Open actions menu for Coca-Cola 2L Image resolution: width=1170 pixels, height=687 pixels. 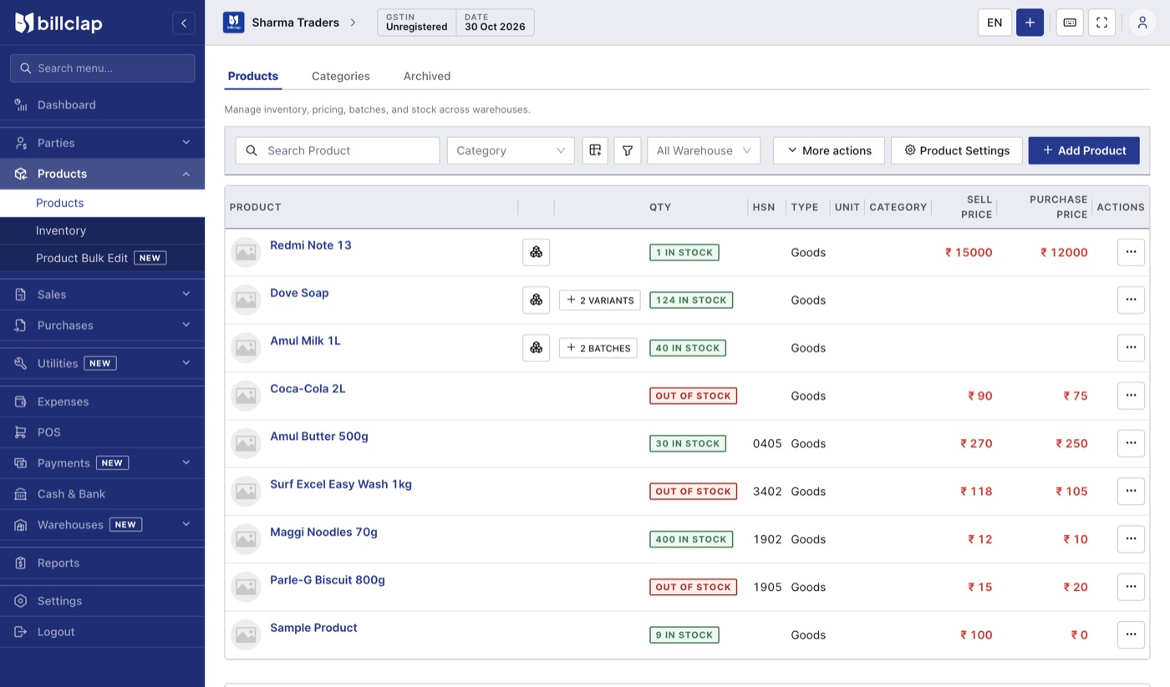pos(1131,396)
